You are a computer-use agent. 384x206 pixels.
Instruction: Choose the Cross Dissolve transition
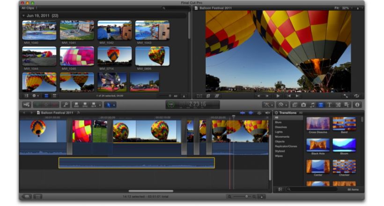click(x=318, y=124)
